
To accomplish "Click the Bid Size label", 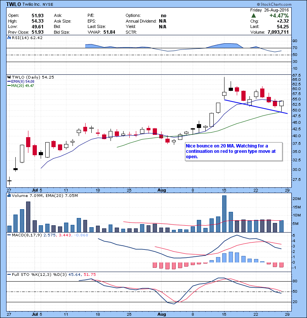I will [x=62, y=32].
